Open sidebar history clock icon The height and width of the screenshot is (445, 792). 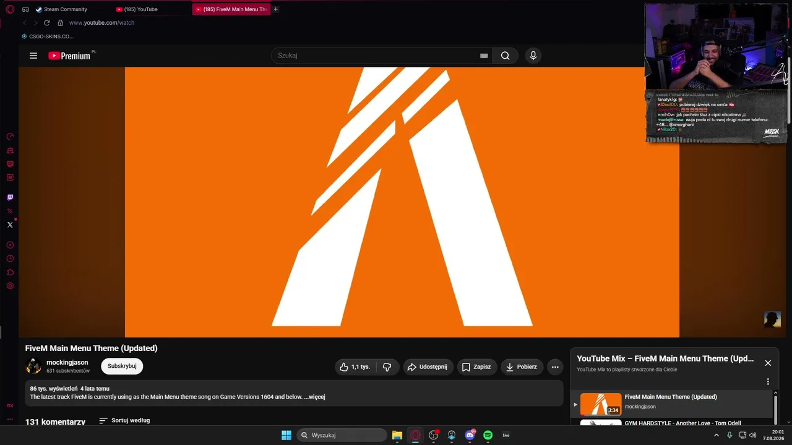(x=10, y=259)
